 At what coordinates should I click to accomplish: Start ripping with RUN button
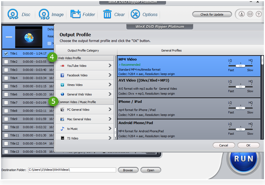[244, 159]
